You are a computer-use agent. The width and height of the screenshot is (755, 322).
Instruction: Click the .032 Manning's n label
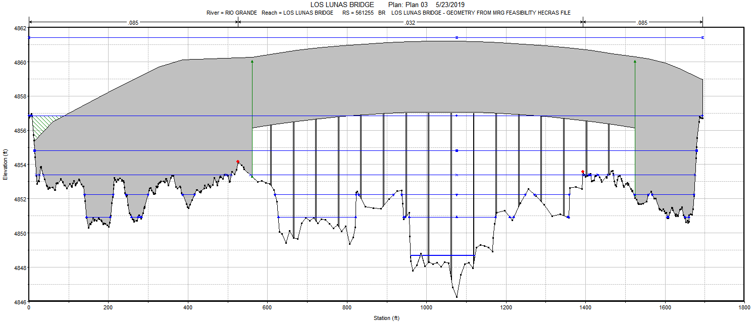coord(410,22)
